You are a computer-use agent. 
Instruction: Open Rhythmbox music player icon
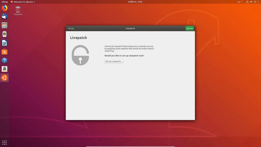click(5, 34)
